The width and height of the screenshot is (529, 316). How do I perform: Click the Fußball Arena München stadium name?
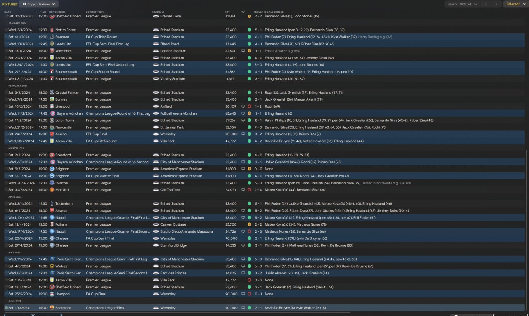tap(179, 113)
